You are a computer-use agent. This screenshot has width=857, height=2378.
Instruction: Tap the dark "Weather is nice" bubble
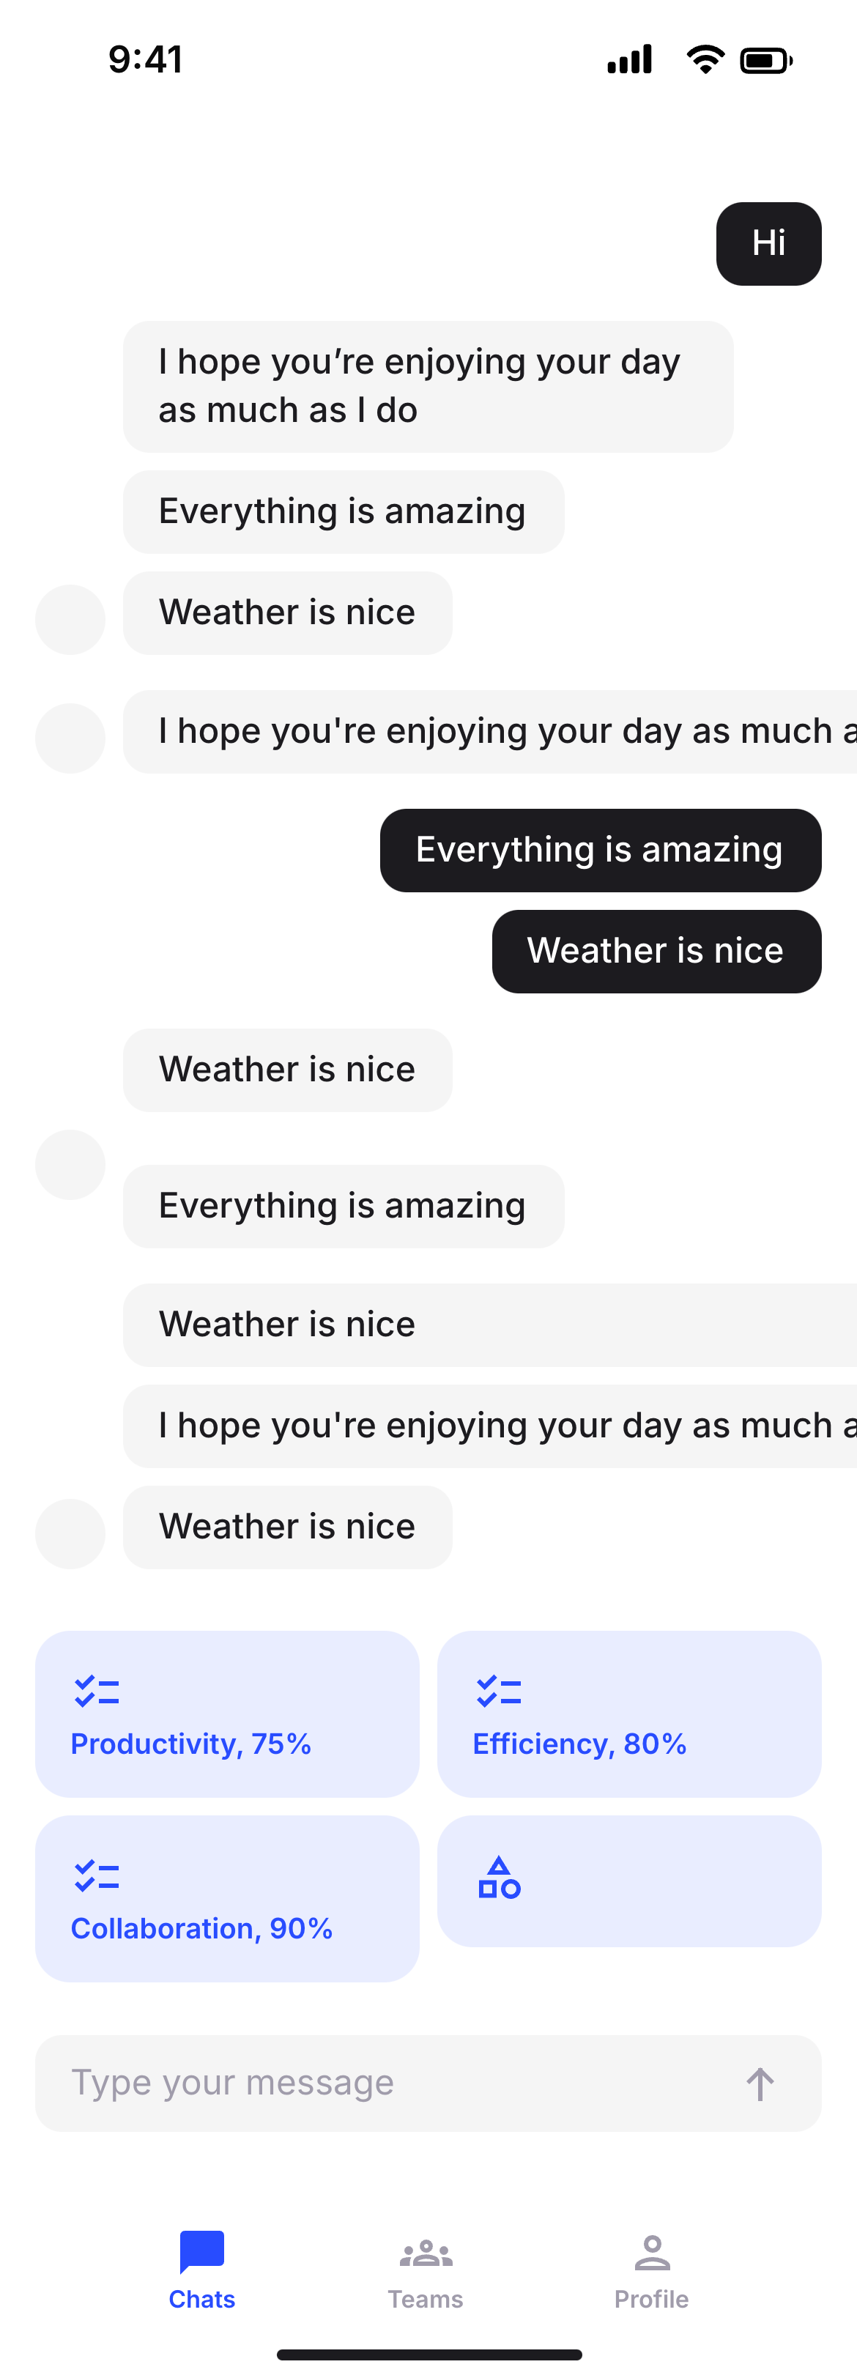click(x=656, y=952)
